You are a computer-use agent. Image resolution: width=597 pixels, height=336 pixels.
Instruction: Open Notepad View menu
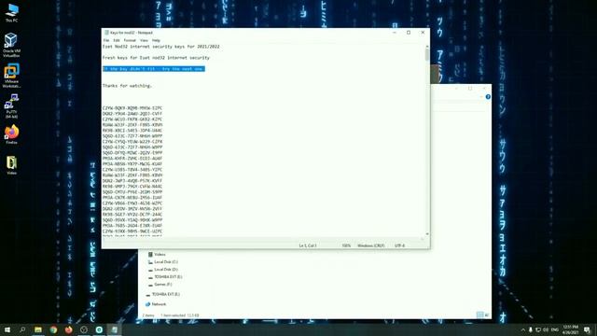(144, 40)
